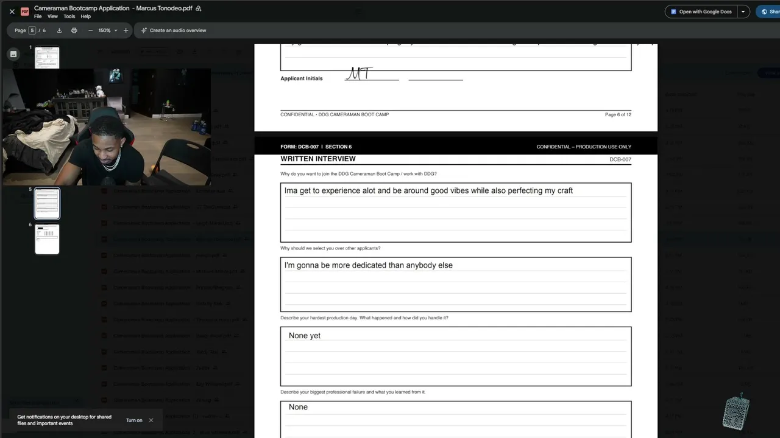Click the red PDF file type icon
780x438 pixels.
click(25, 12)
